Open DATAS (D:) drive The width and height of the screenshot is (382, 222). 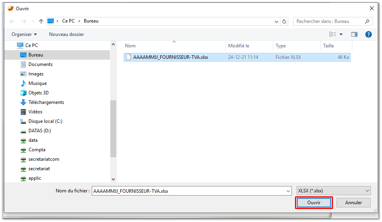tap(40, 131)
